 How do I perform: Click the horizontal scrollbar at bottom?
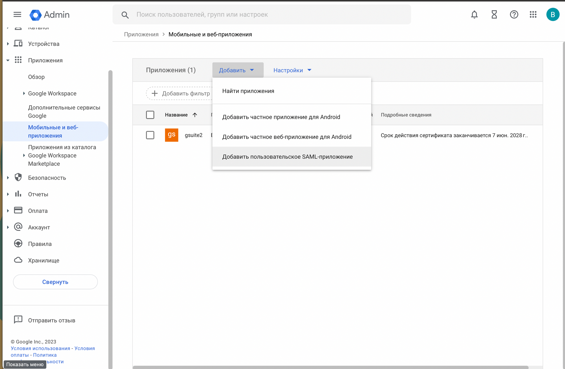coord(331,367)
